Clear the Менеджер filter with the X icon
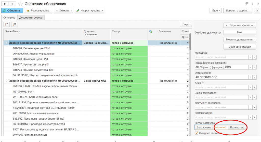Viewport: 261px width, 142px height. click(x=254, y=57)
